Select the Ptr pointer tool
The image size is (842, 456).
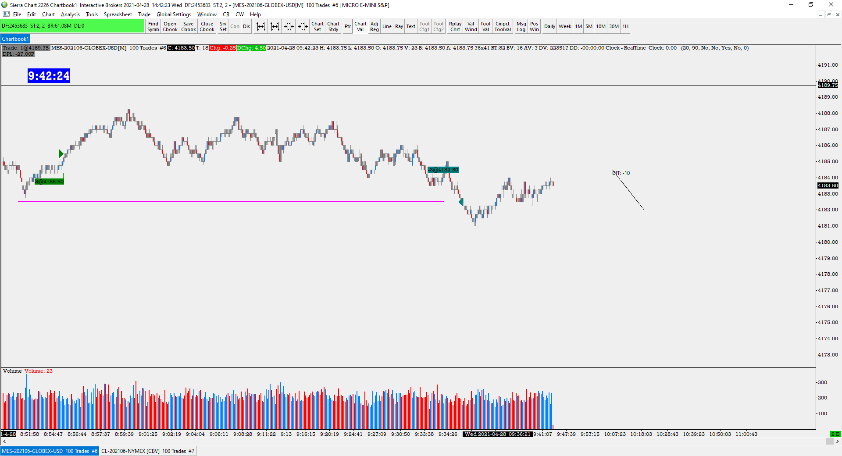click(x=348, y=26)
